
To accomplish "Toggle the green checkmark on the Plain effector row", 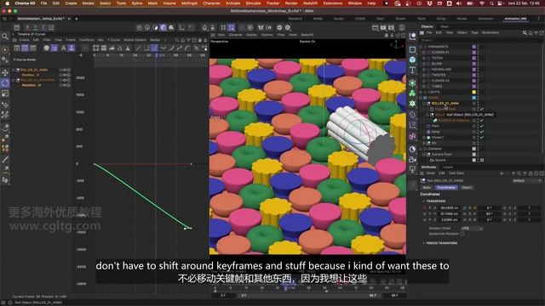I will (x=482, y=126).
